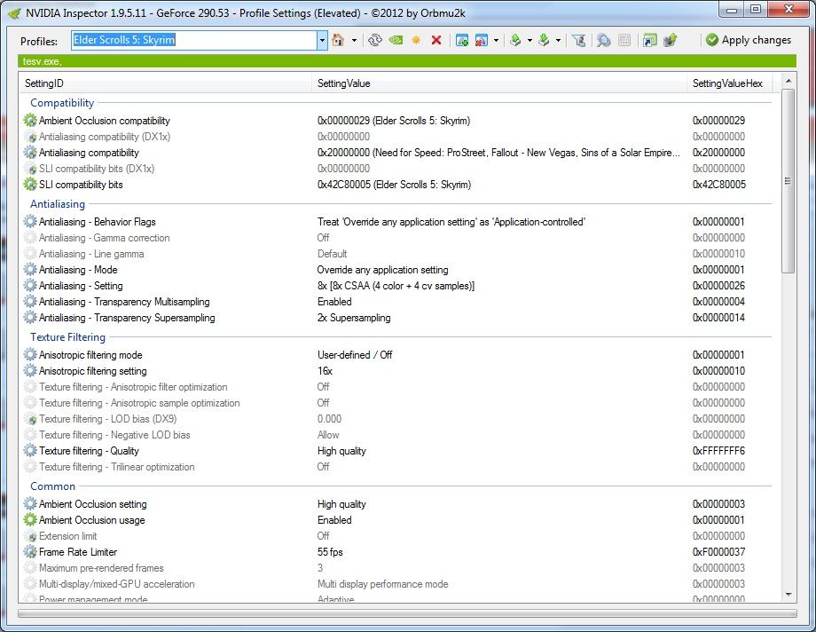The width and height of the screenshot is (816, 632).
Task: Apply changes to the profile
Action: (749, 40)
